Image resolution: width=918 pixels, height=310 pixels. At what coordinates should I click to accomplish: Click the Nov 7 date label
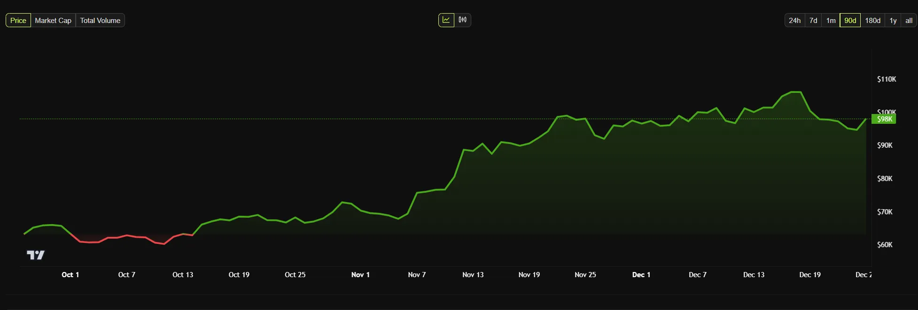(x=417, y=275)
